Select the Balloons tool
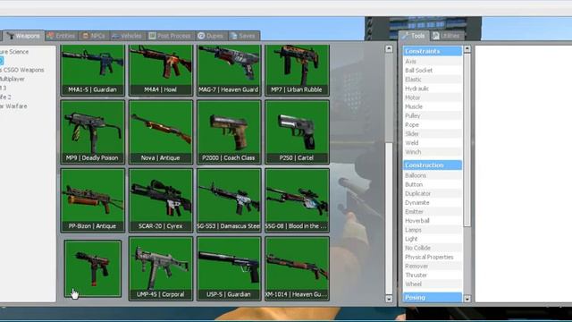The image size is (572, 322). [433, 175]
